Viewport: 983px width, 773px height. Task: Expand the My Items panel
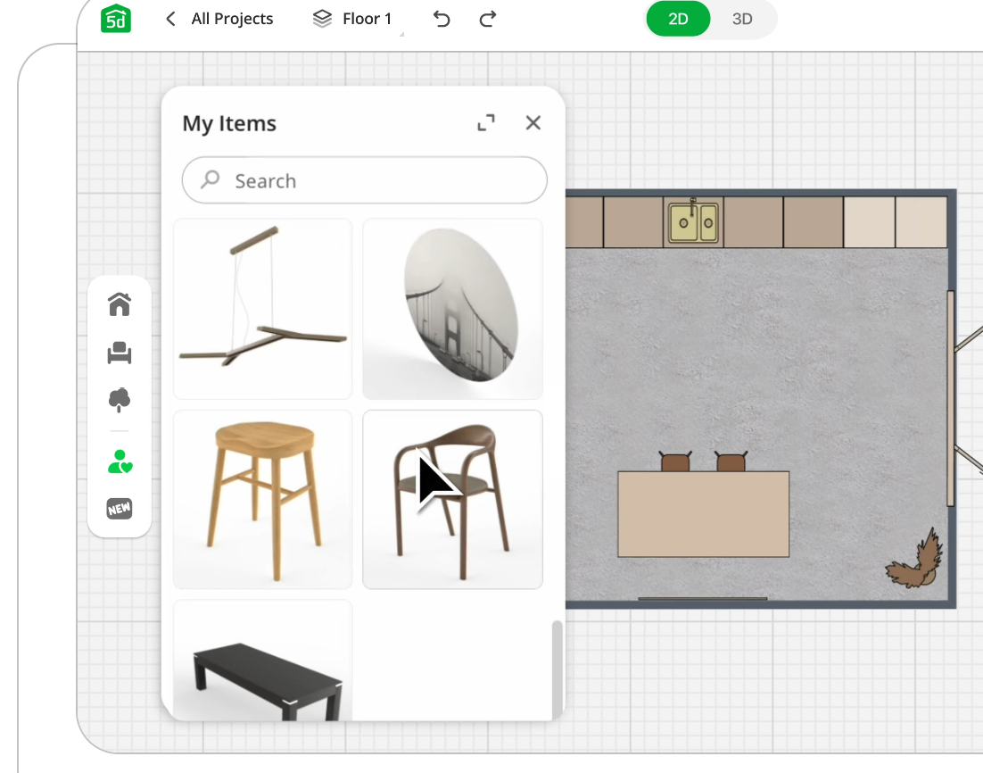pos(486,123)
